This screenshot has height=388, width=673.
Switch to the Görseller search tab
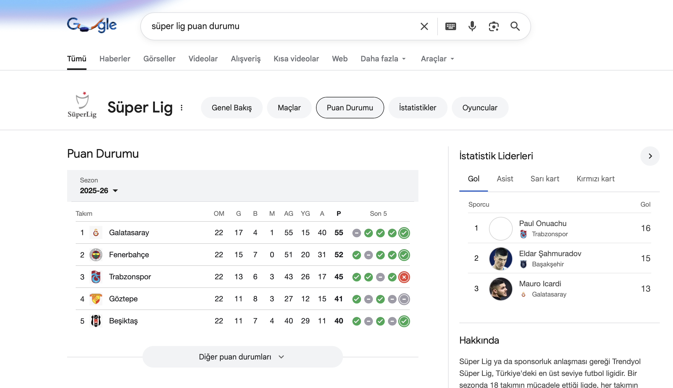pos(159,59)
